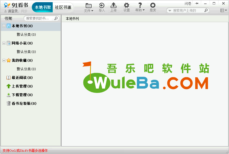Click the 下载管理 download icon
This screenshot has height=154, width=229.
(9, 95)
